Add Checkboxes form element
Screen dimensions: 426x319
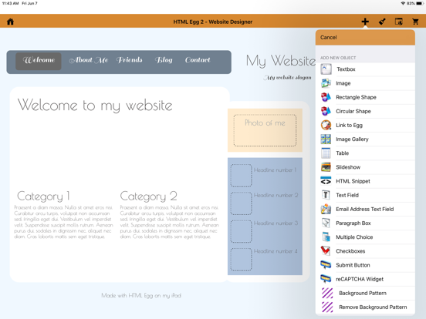click(x=365, y=251)
